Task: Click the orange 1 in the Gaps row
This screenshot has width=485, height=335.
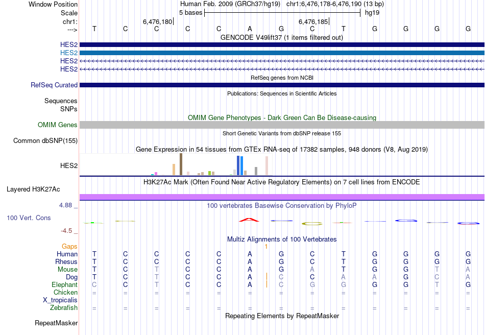Action: point(266,247)
